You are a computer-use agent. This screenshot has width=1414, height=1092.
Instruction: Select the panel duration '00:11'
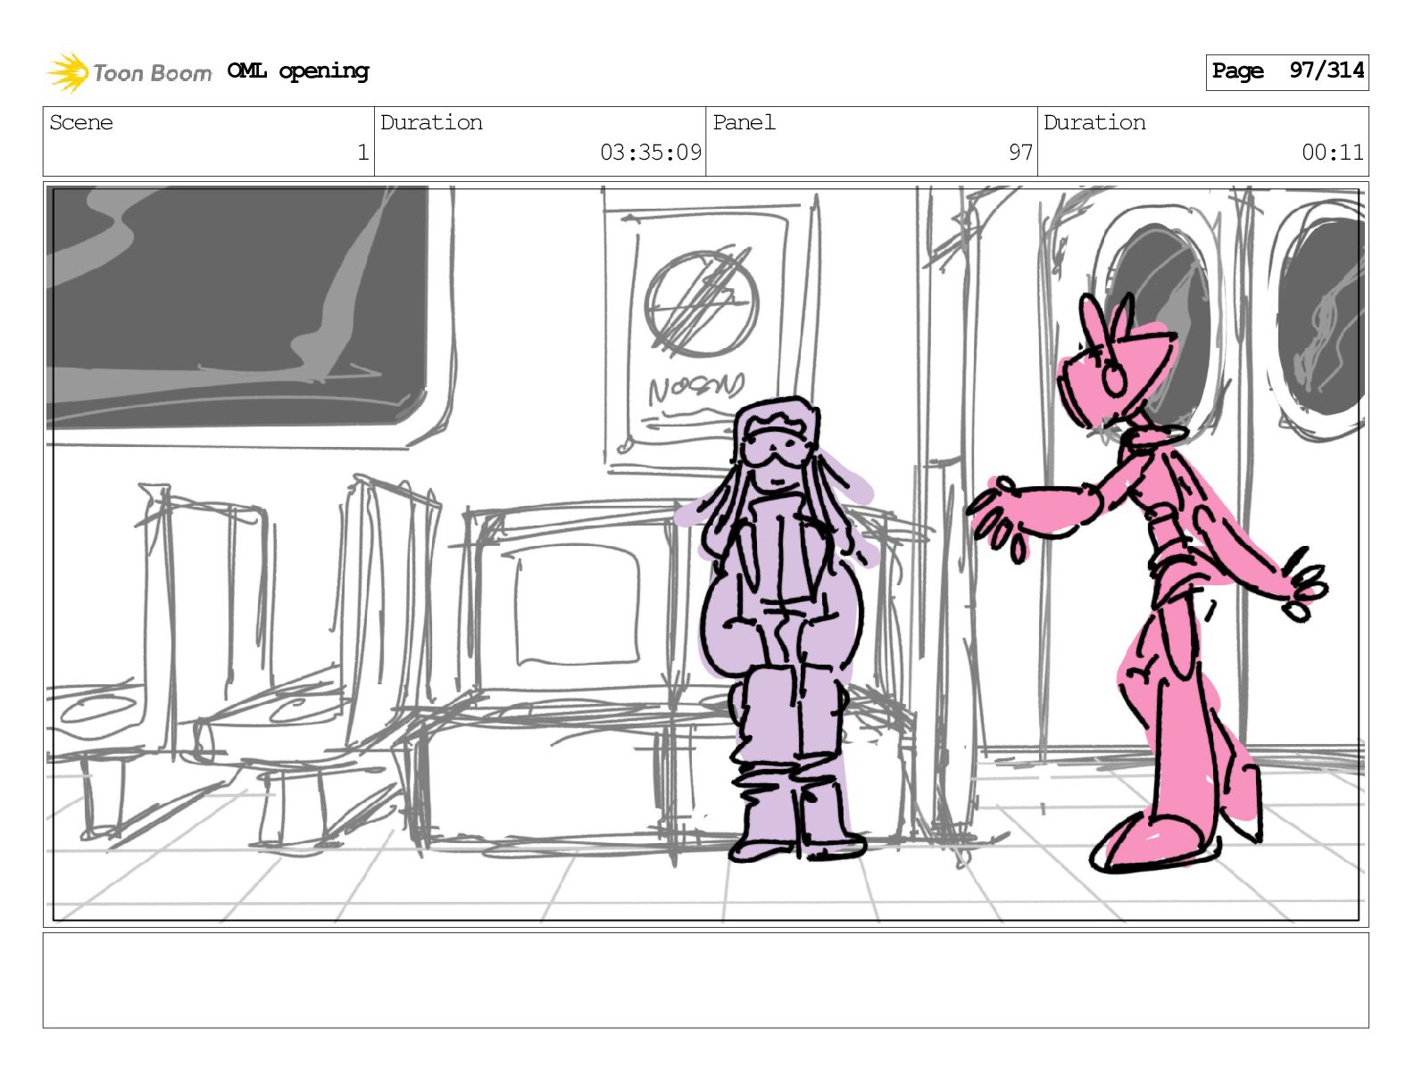[x=1333, y=153]
